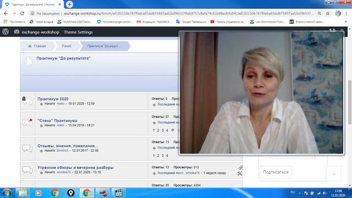Switch to active Chrome taskbar window
This screenshot has width=352, height=198.
click(86, 193)
